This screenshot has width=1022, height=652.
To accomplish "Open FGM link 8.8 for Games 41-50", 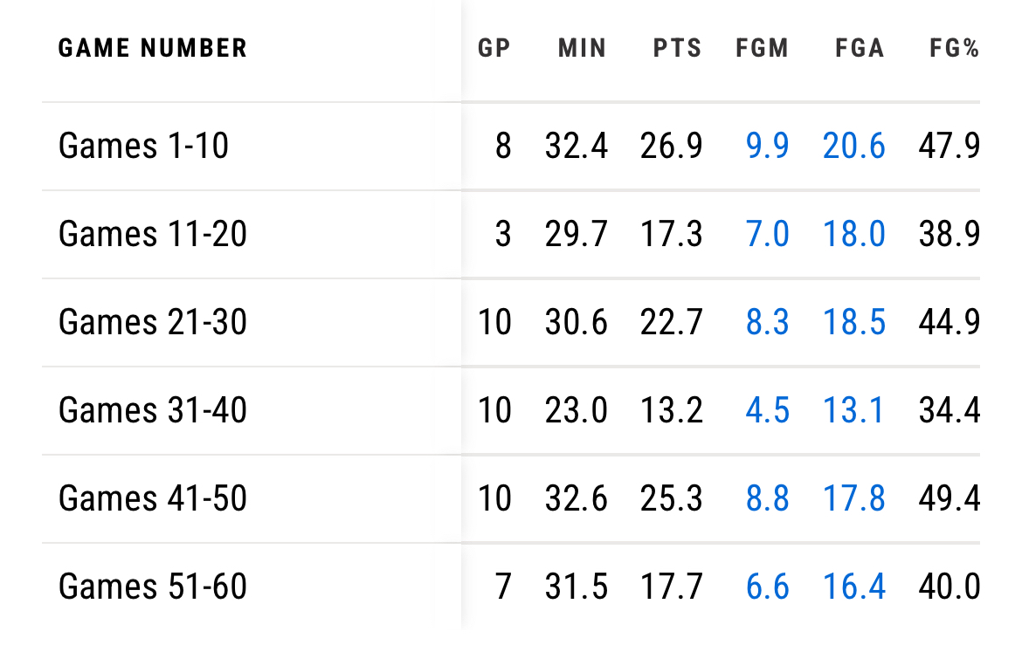I will click(x=768, y=498).
